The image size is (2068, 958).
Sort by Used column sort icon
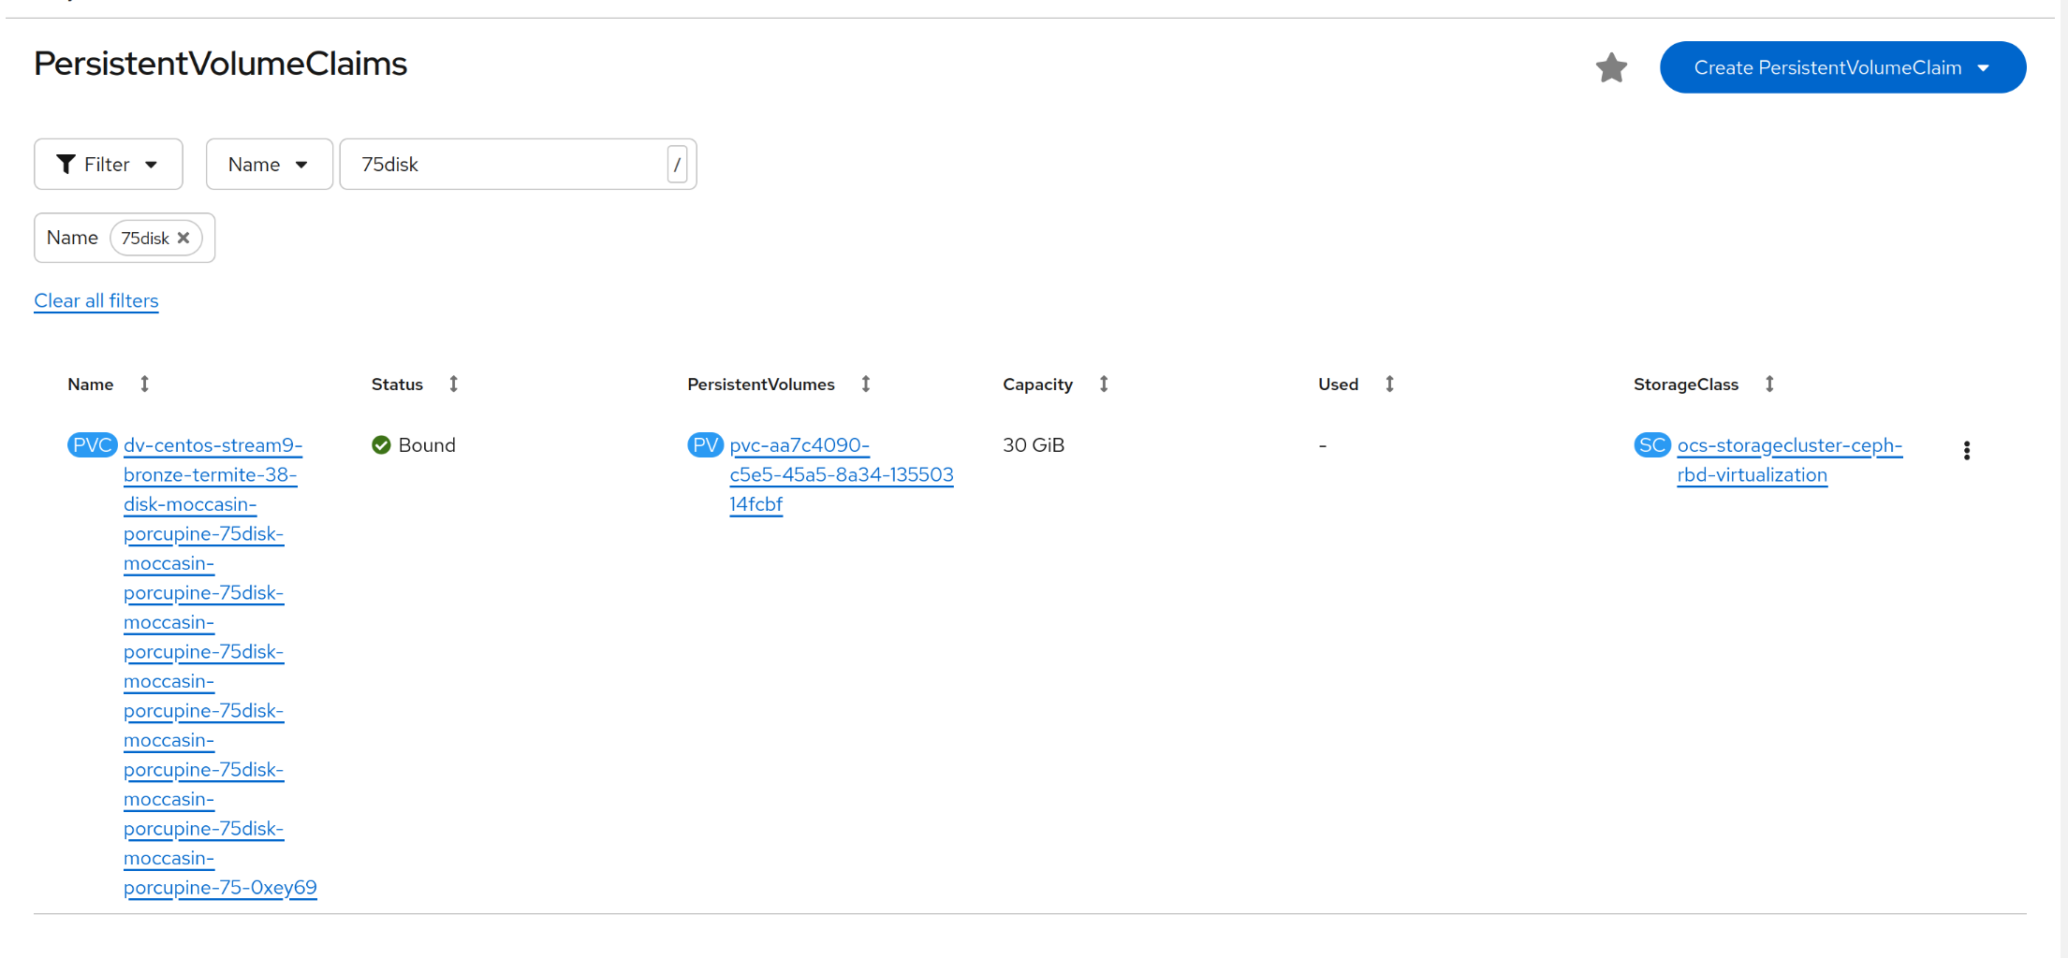[1389, 384]
